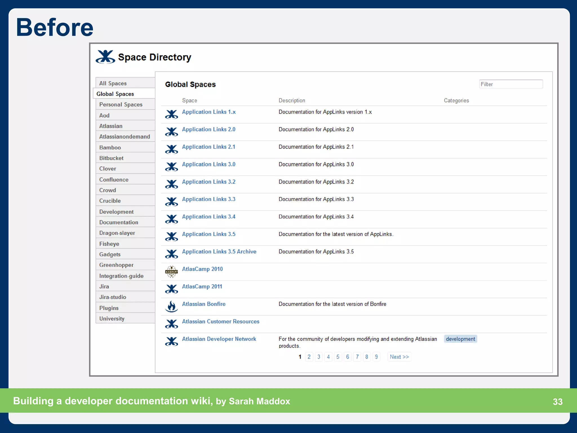Viewport: 577px width, 433px height.
Task: Open the Atlassian Bonfire space link
Action: 204,304
